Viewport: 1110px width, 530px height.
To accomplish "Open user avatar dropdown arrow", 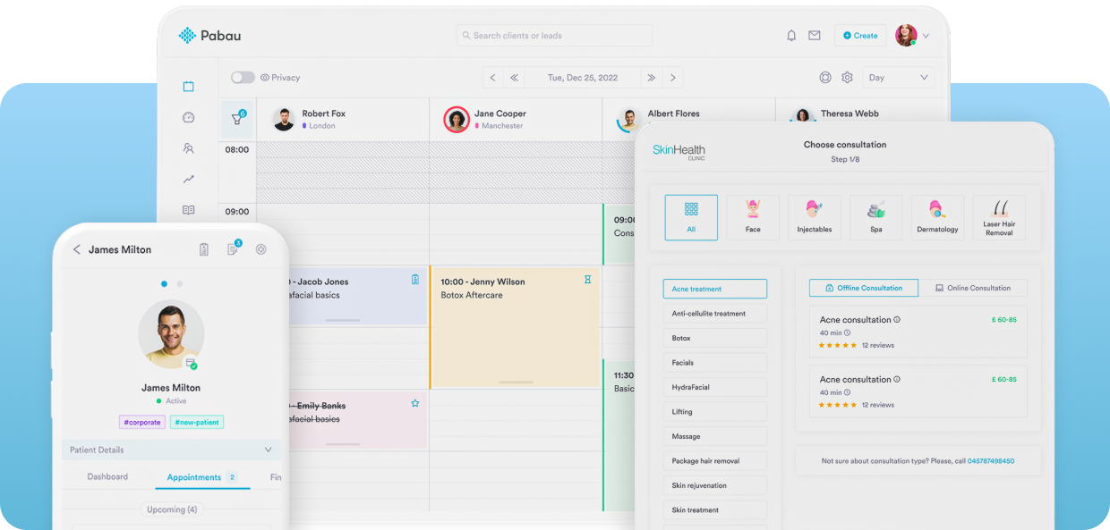I will click(x=926, y=36).
